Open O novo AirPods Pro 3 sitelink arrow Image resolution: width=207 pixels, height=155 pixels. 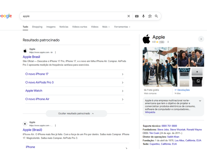pyautogui.click(x=123, y=82)
